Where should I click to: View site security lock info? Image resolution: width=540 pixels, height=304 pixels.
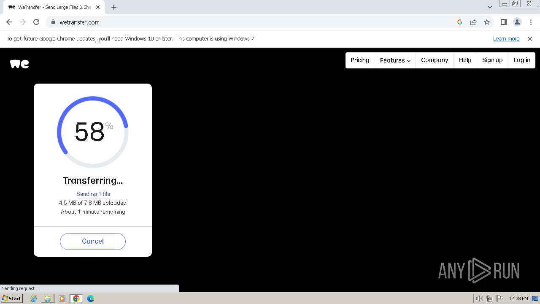point(53,22)
